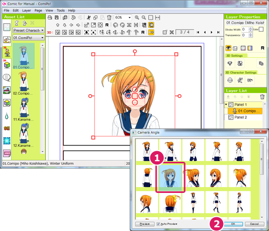Click the Preview button
The width and height of the screenshot is (269, 231).
tap(145, 224)
